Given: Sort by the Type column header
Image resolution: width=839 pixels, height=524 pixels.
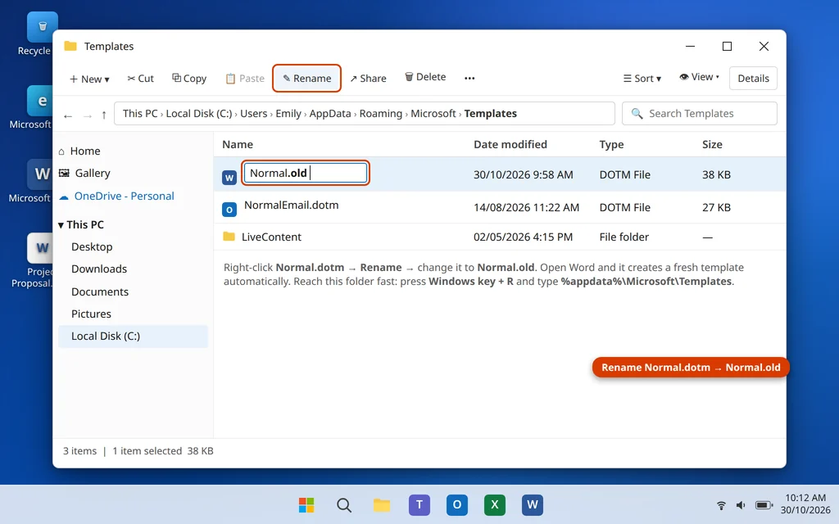Looking at the screenshot, I should 611,144.
